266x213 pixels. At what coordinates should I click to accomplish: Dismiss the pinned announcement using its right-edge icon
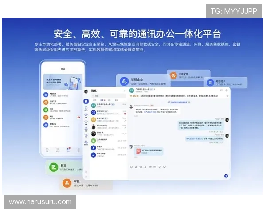point(227,96)
